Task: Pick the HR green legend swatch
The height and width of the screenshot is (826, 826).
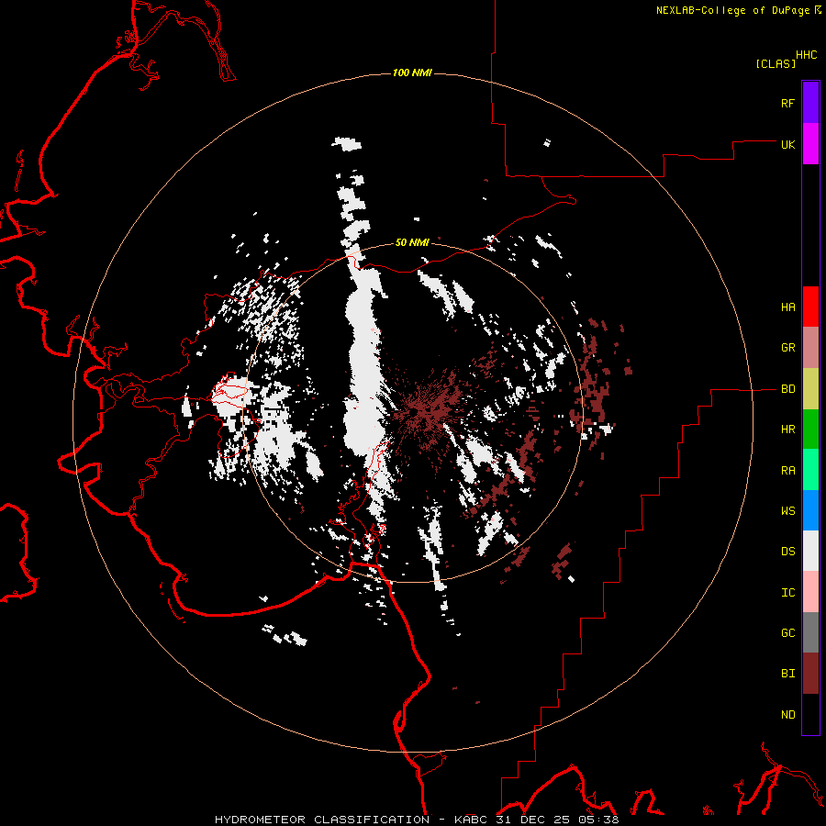Action: 810,430
